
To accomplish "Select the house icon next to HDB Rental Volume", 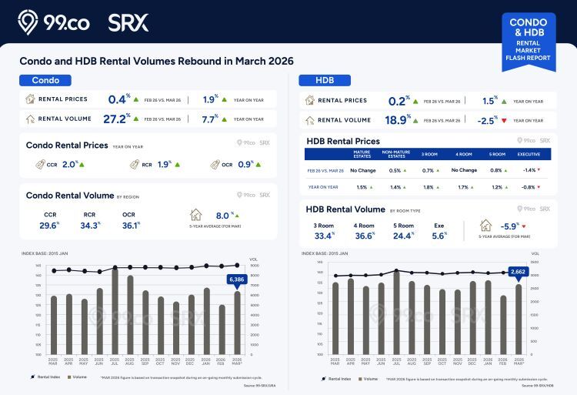I will pyautogui.click(x=310, y=119).
